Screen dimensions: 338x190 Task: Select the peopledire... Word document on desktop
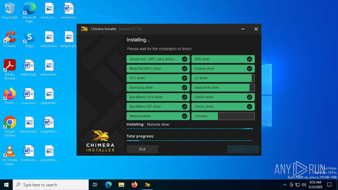coord(49,125)
